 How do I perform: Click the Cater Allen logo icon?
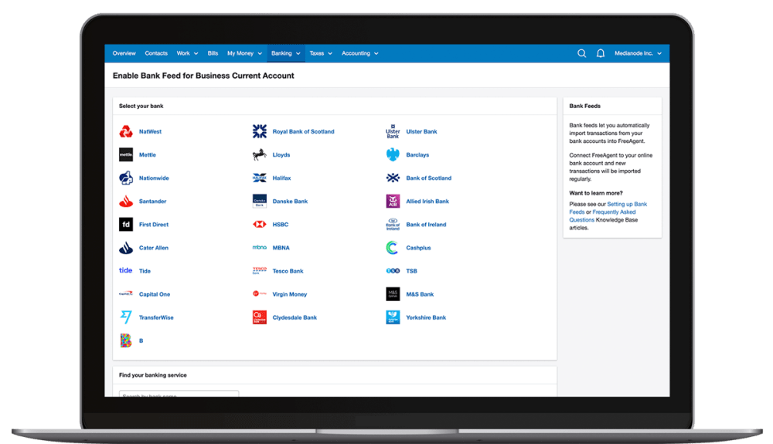(126, 248)
